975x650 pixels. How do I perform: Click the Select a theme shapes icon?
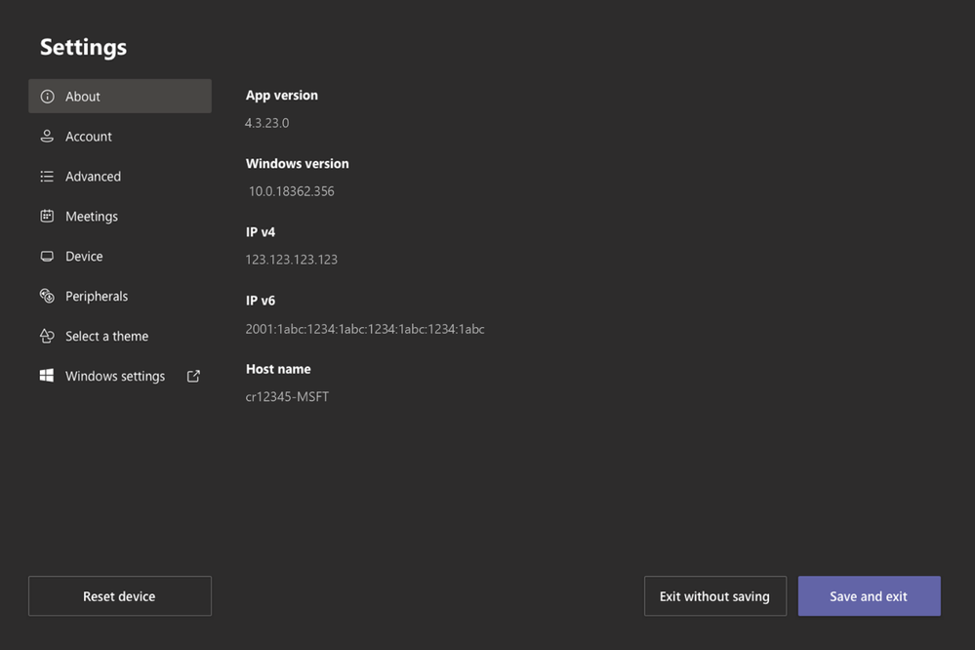[47, 336]
